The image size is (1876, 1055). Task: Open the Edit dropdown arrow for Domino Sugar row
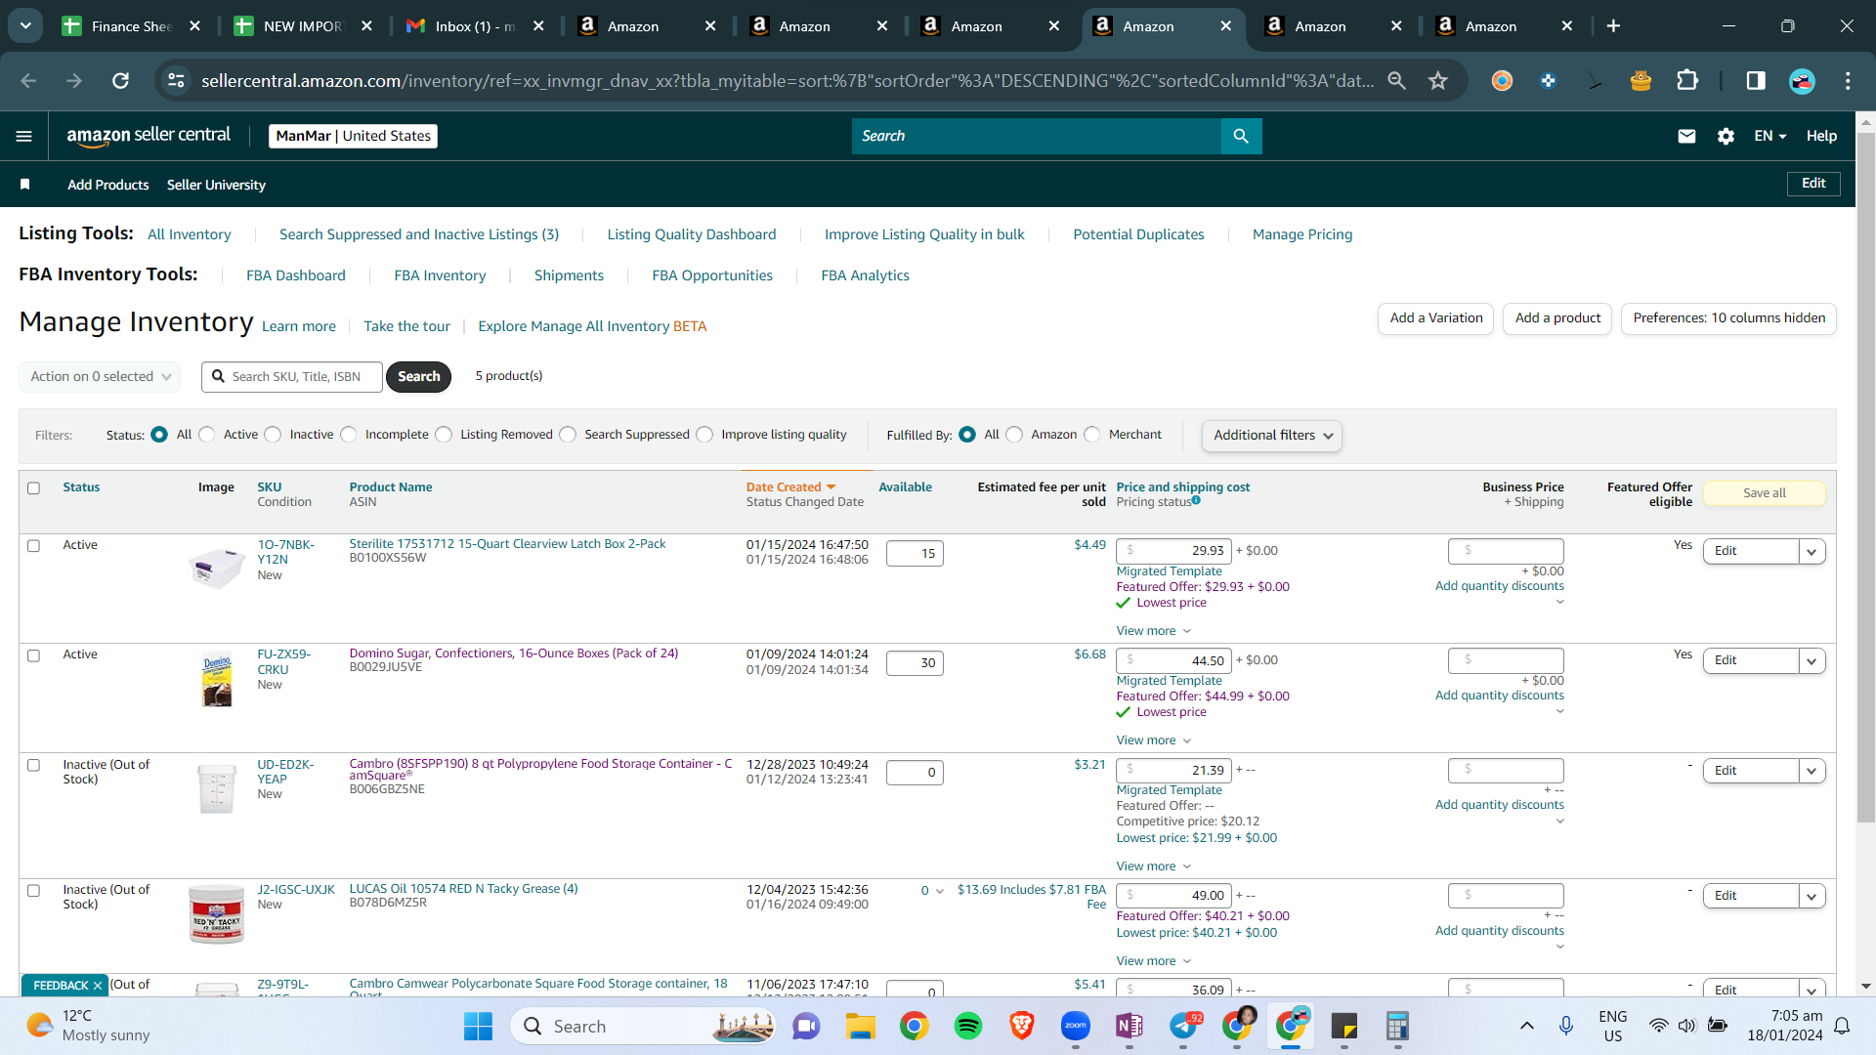1812,660
